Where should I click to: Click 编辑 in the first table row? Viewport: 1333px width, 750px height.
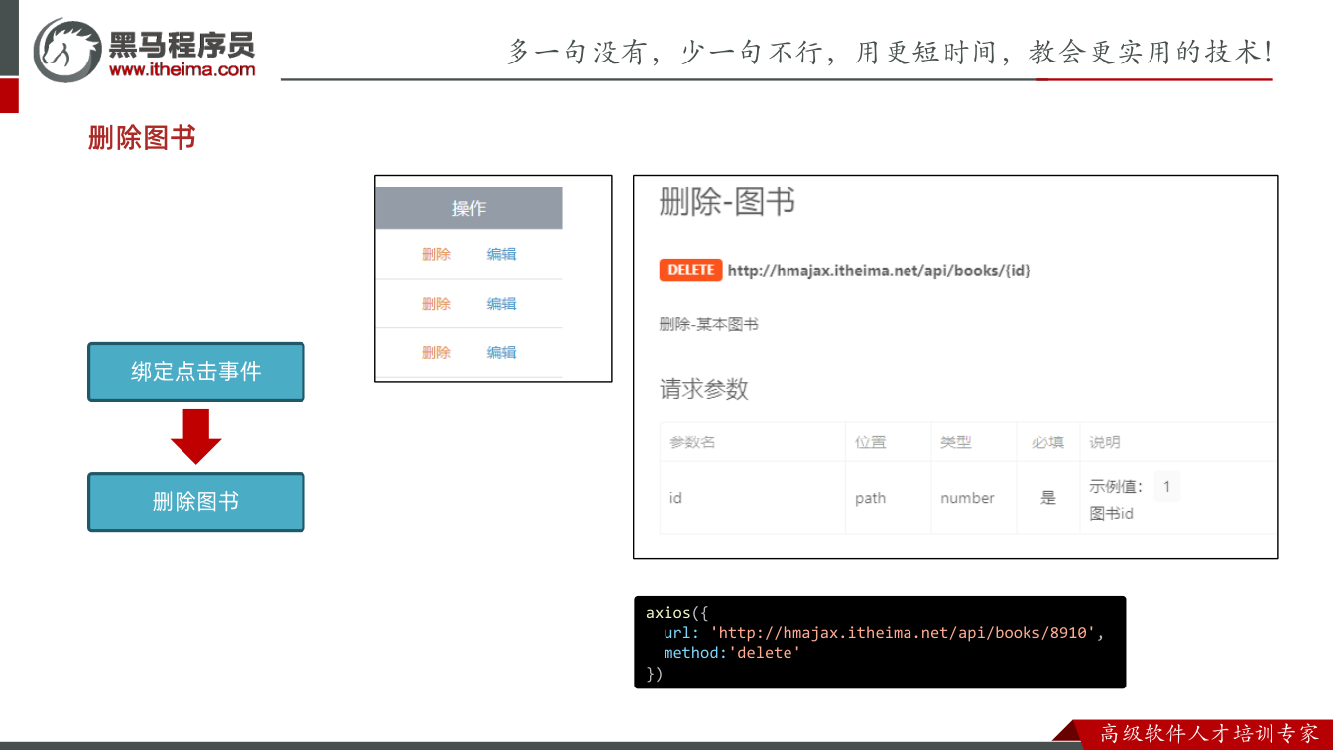501,254
